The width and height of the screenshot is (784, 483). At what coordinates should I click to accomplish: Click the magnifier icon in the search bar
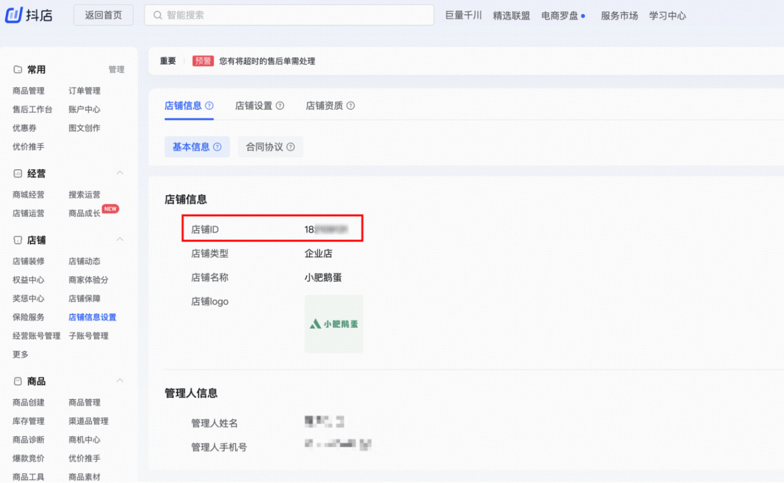pos(157,14)
